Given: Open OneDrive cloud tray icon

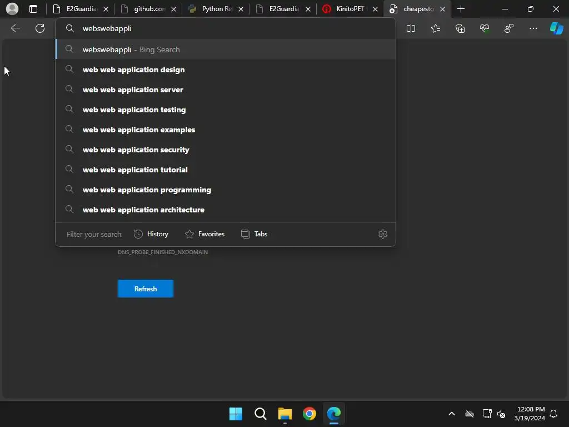Looking at the screenshot, I should pos(470,414).
